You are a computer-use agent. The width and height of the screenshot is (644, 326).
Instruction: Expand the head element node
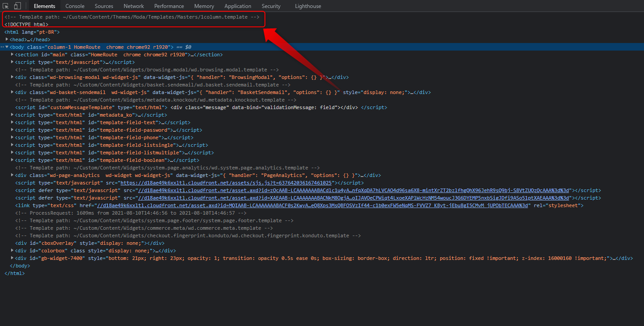click(x=7, y=39)
